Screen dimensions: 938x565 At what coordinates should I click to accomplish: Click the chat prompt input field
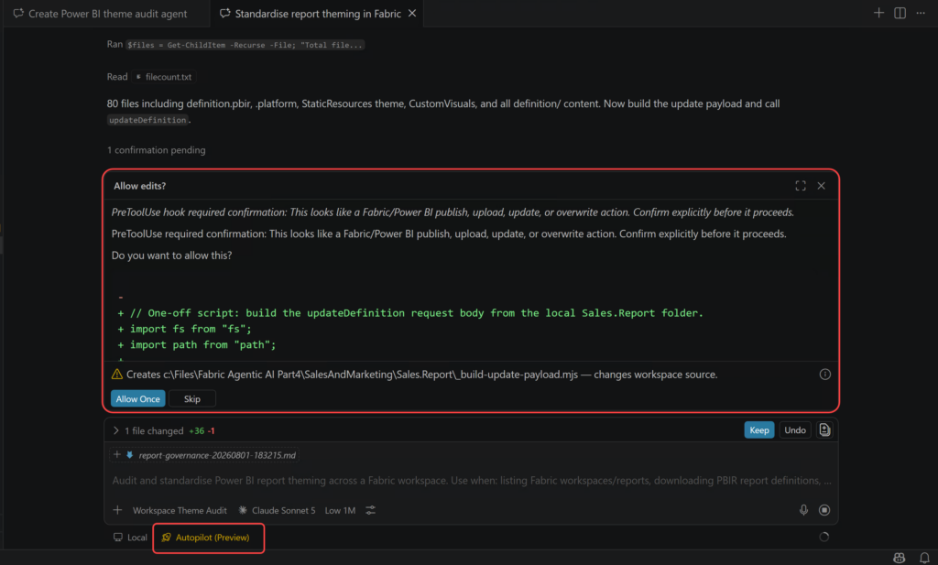pos(472,481)
